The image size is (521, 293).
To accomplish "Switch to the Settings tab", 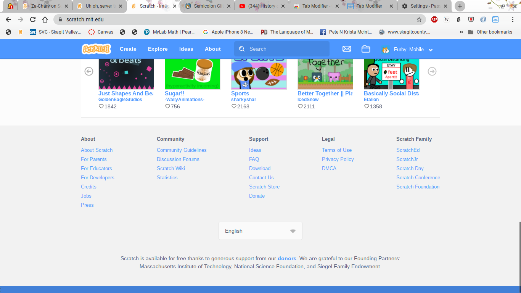I will pyautogui.click(x=424, y=6).
